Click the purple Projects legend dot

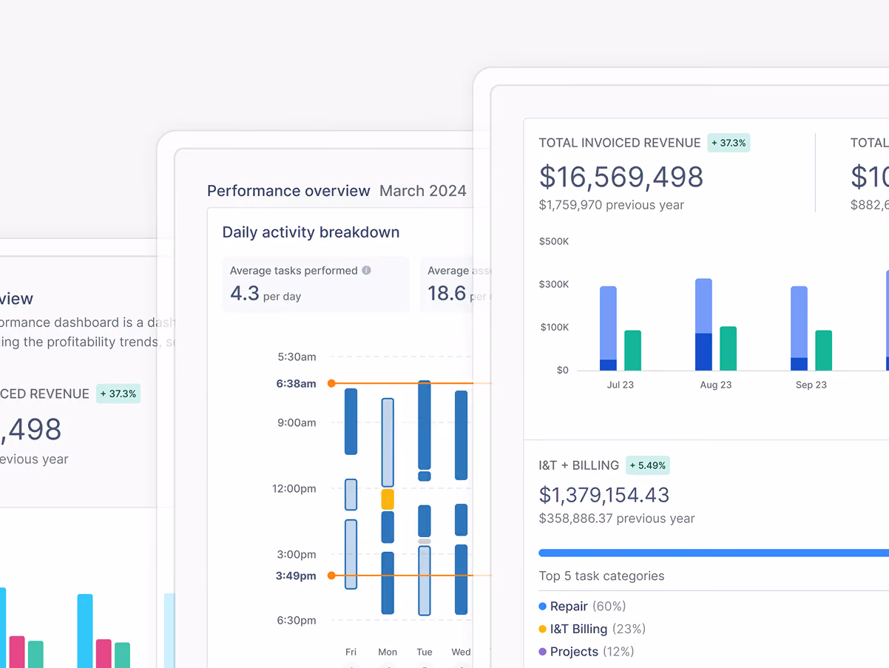point(543,652)
